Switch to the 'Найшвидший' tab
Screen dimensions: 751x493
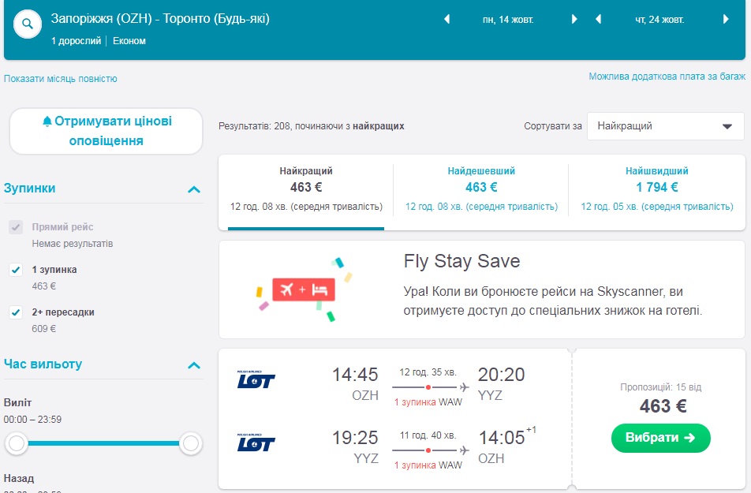pyautogui.click(x=656, y=189)
